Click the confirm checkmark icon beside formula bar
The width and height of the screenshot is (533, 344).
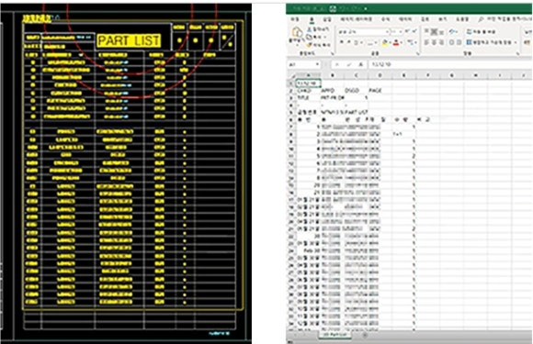(x=349, y=64)
